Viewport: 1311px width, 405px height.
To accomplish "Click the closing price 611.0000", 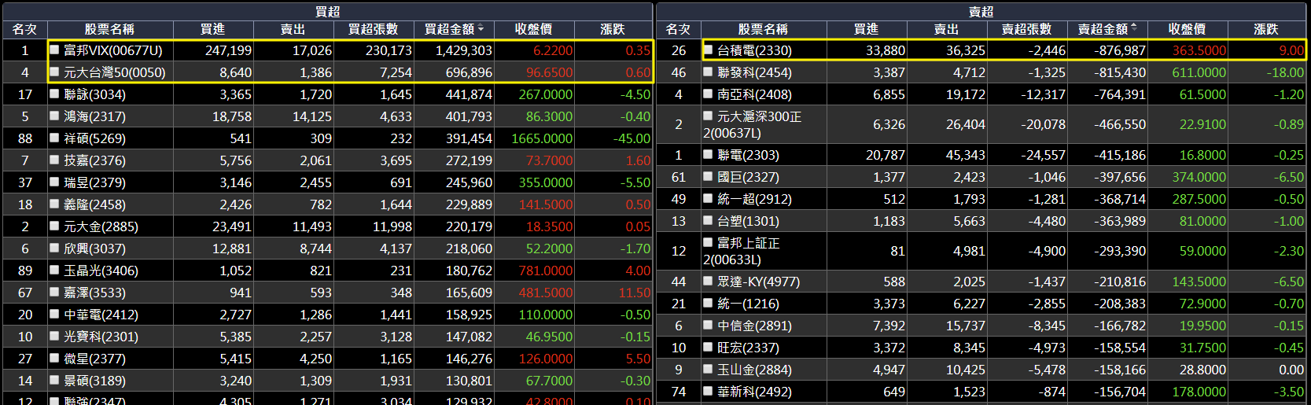I will pyautogui.click(x=1199, y=72).
